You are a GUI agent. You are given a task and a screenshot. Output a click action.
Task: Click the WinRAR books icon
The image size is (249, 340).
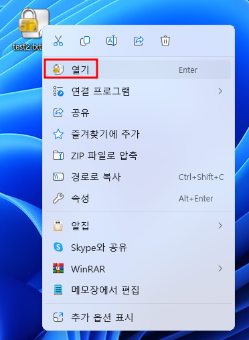[58, 268]
